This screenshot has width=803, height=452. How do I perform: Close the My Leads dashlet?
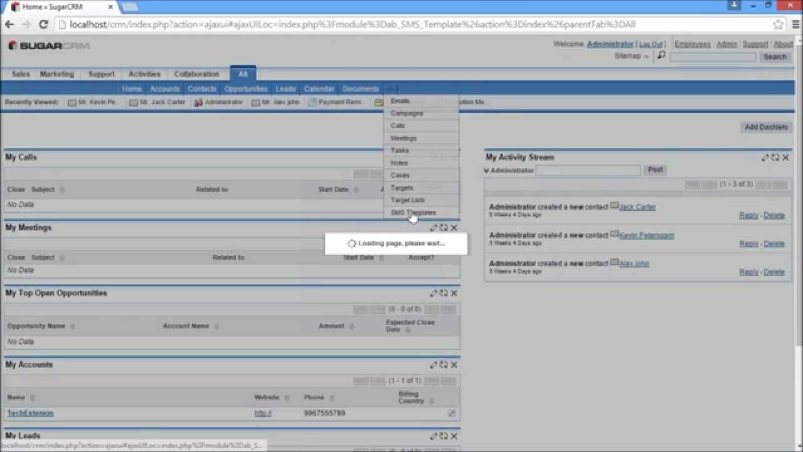454,436
